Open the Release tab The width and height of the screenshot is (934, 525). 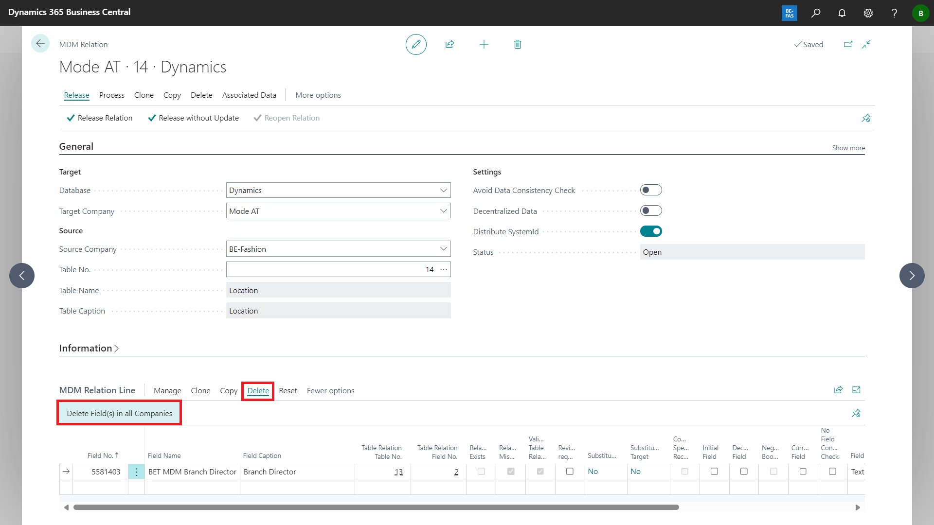76,95
